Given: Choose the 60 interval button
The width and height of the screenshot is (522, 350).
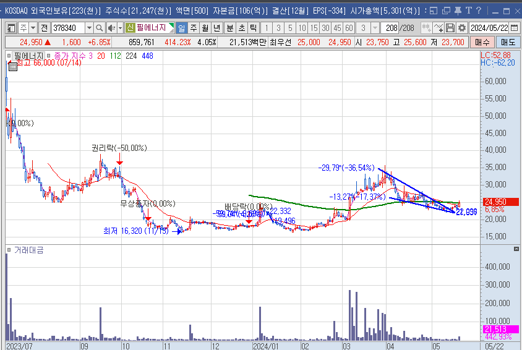Looking at the screenshot, I should click(x=349, y=28).
